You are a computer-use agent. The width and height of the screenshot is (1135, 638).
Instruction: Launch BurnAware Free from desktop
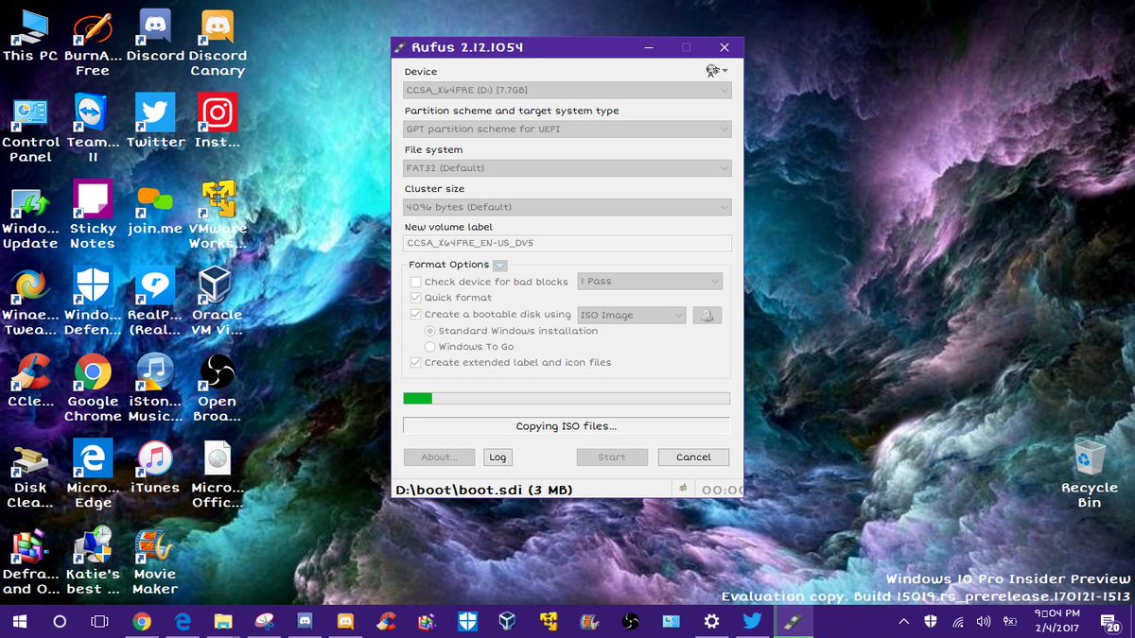93,43
